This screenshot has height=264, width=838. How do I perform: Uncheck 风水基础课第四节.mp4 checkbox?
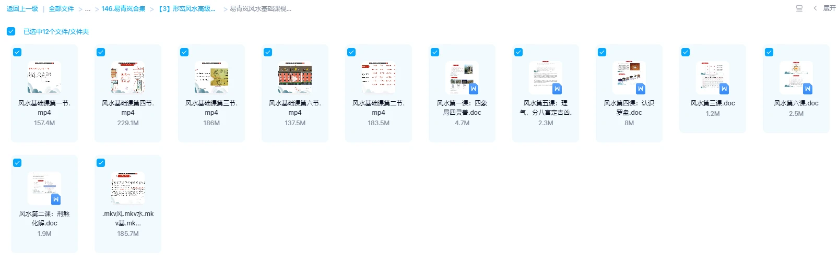101,52
